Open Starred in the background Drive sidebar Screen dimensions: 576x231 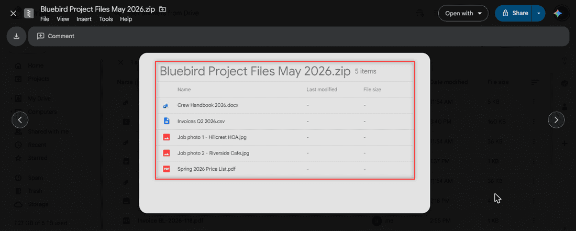click(x=38, y=158)
